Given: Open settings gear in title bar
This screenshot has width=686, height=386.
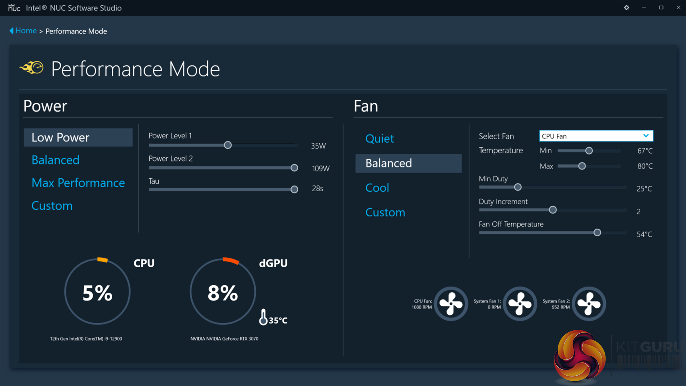Looking at the screenshot, I should point(626,8).
